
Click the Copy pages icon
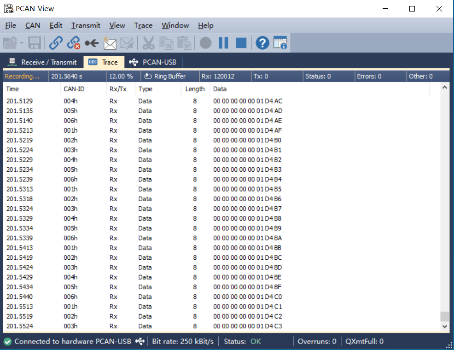coord(166,43)
